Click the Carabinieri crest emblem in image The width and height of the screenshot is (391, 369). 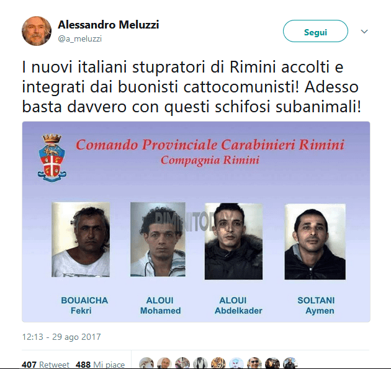pyautogui.click(x=52, y=158)
